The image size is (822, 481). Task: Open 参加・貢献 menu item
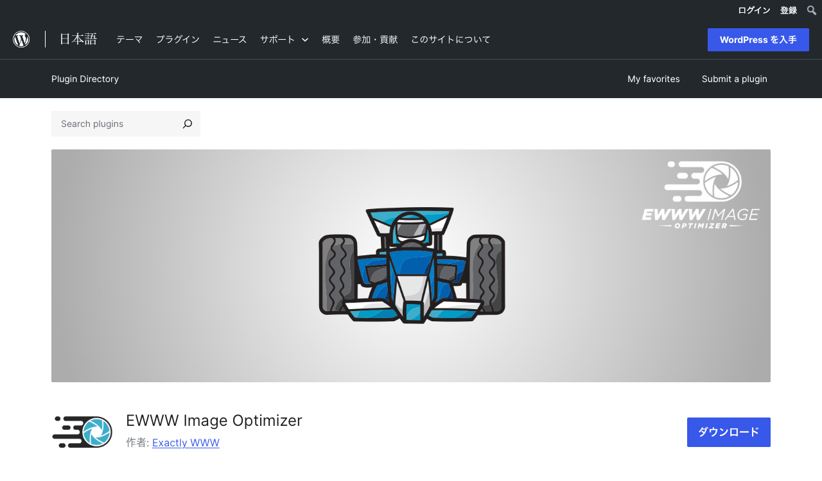[375, 40]
